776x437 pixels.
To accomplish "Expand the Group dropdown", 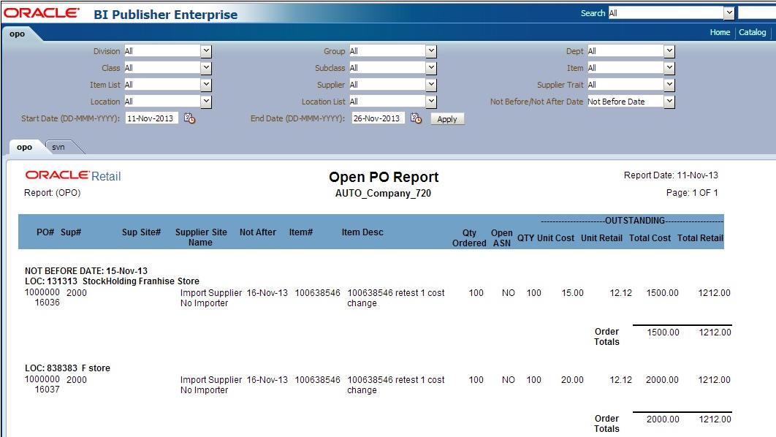I will pos(431,51).
